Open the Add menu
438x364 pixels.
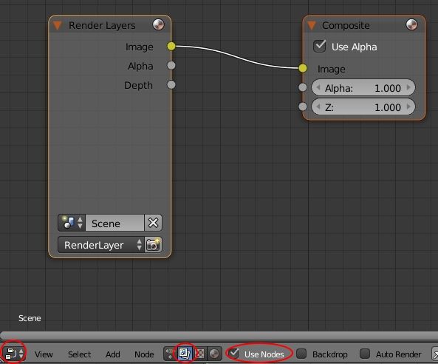coord(113,354)
